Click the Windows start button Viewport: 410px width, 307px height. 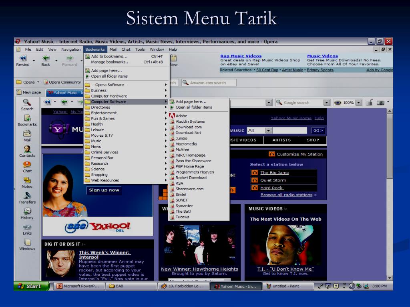coord(32,286)
